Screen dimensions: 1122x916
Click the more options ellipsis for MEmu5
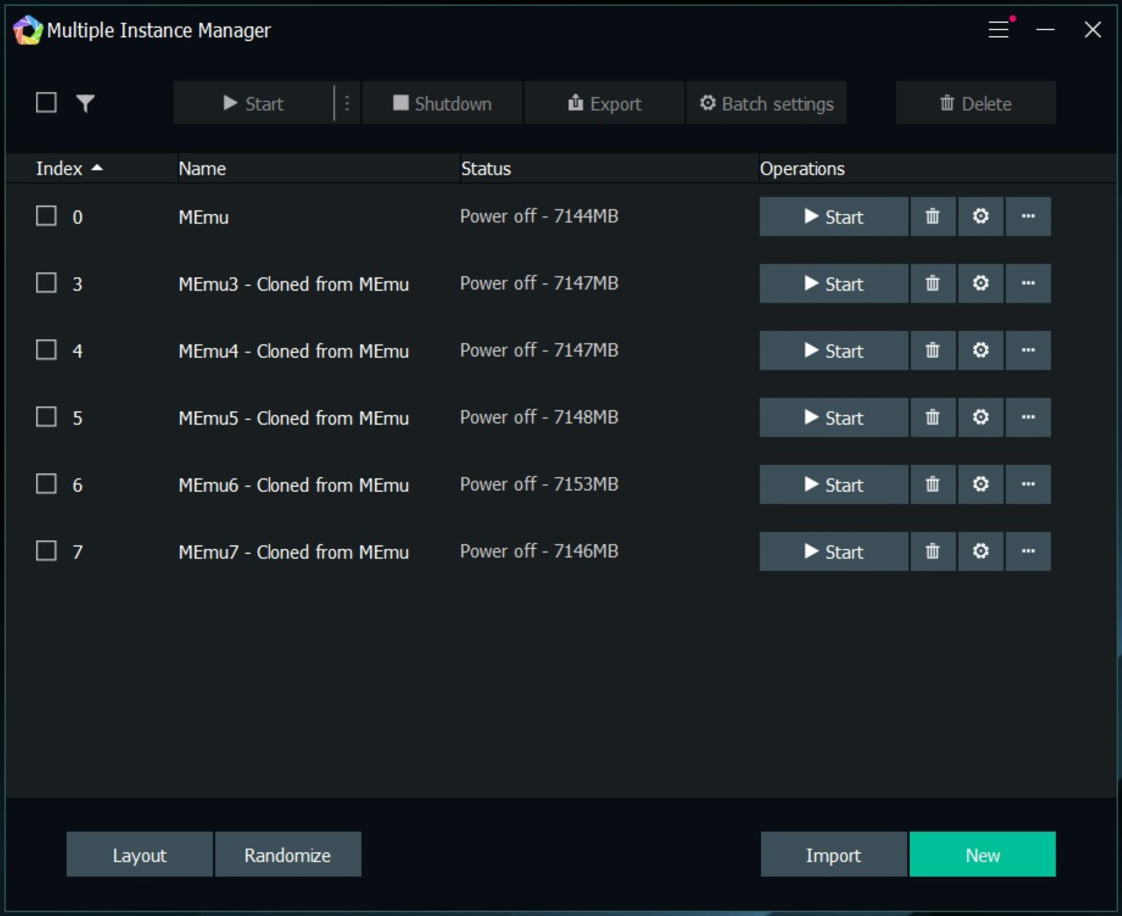click(x=1027, y=417)
